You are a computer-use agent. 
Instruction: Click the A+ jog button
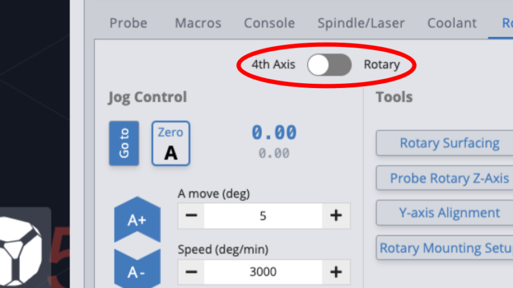(137, 220)
